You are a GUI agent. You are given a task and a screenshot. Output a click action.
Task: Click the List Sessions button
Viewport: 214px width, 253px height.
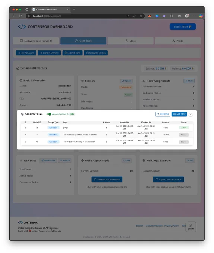26,53
